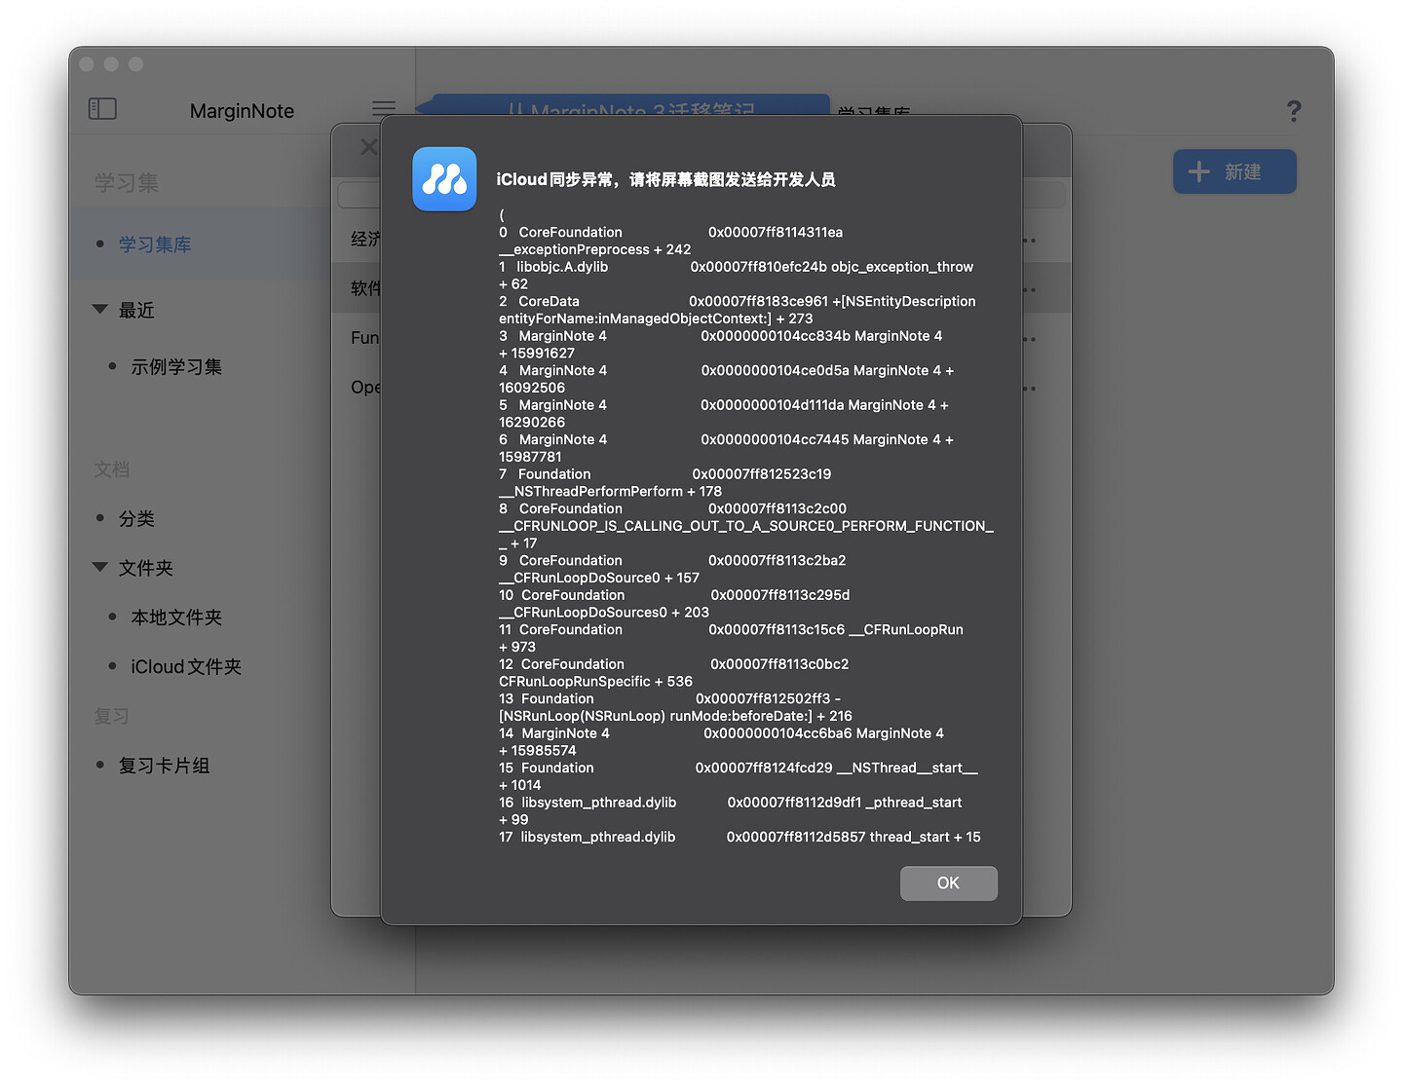Image resolution: width=1403 pixels, height=1086 pixels.
Task: Open 本地文件夹 in sidebar
Action: pos(176,618)
